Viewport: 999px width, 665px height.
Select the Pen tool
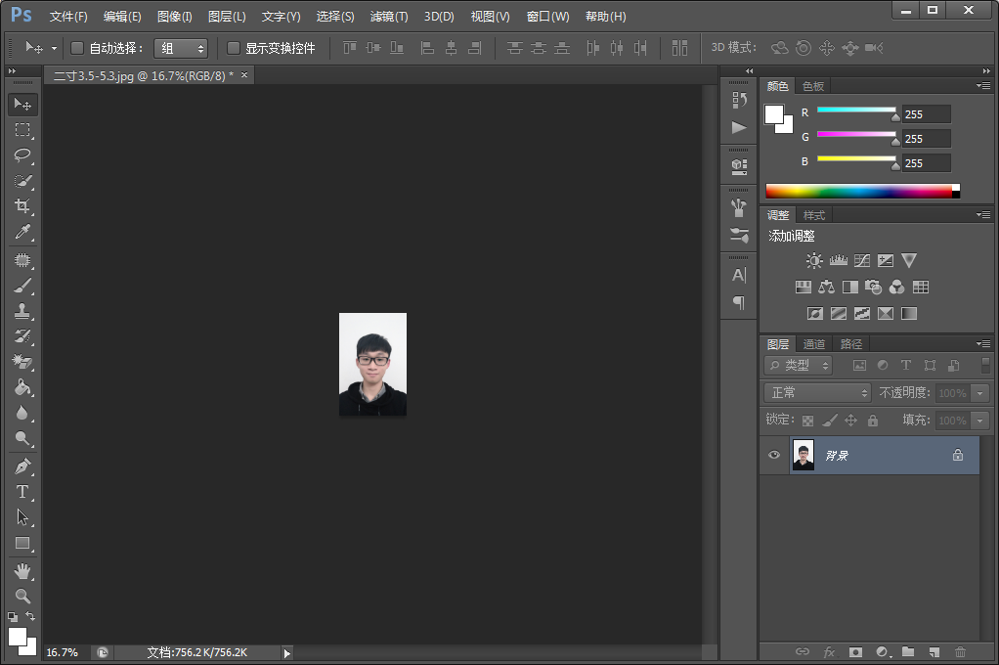[x=22, y=466]
